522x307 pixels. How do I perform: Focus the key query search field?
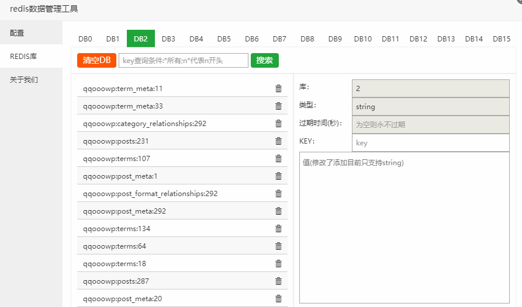183,61
